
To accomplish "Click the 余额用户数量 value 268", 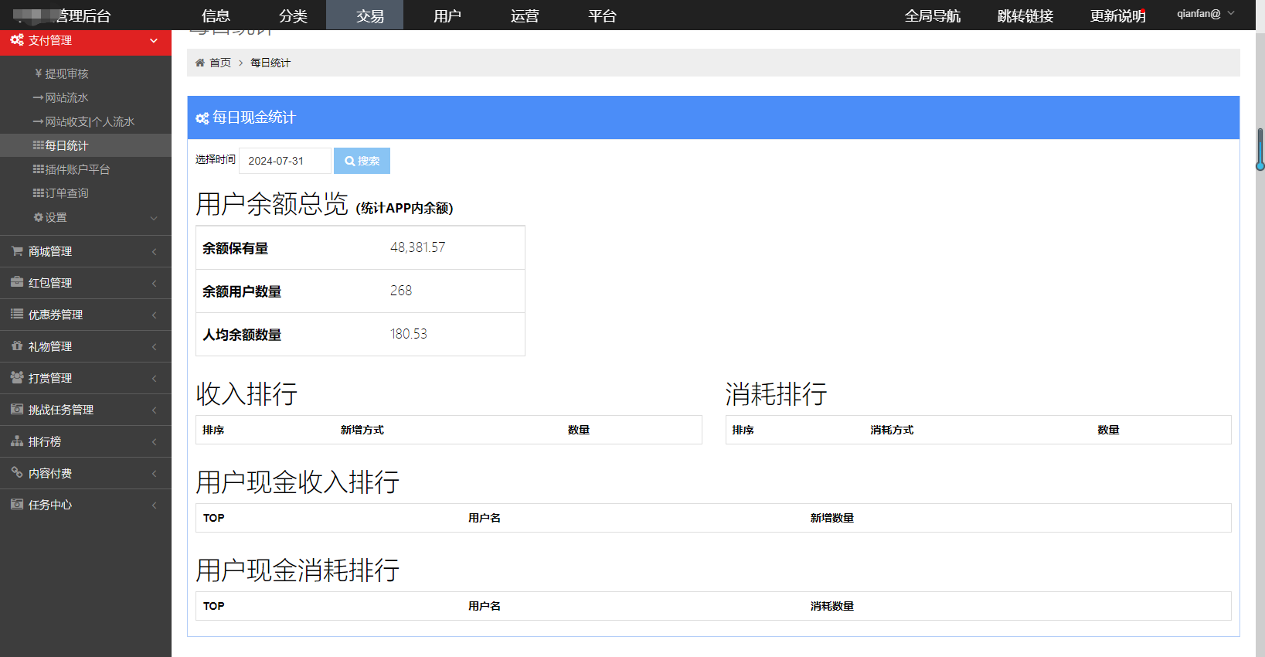I will tap(401, 291).
